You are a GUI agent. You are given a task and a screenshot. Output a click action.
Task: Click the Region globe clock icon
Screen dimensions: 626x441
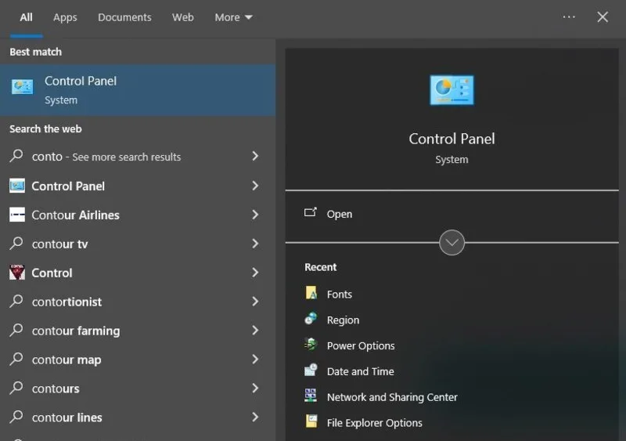(311, 319)
